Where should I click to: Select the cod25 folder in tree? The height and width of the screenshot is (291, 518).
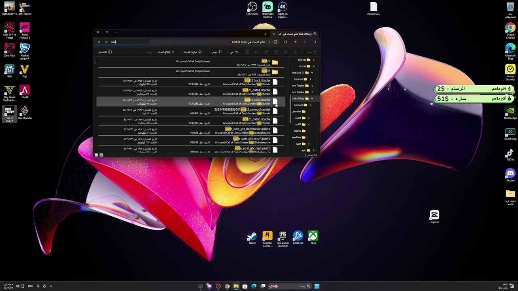coord(300,124)
